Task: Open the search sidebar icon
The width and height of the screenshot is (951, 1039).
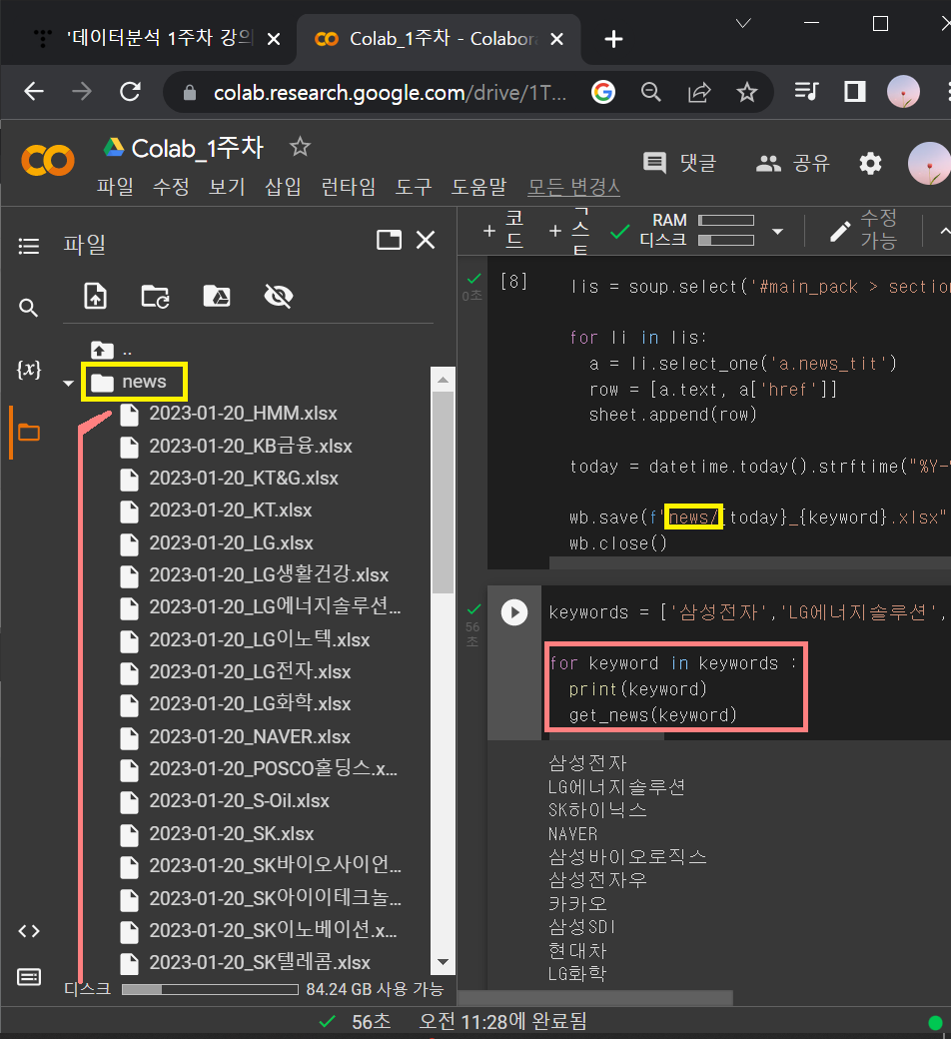Action: (x=28, y=308)
